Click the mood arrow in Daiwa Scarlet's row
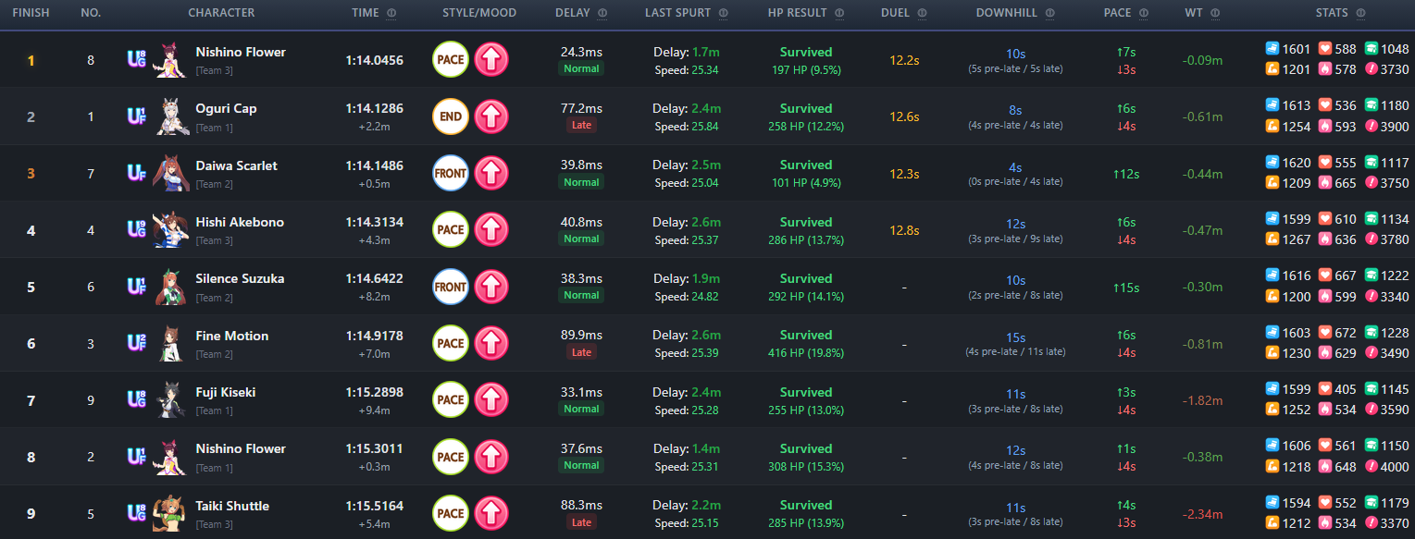The height and width of the screenshot is (539, 1415). [x=491, y=173]
